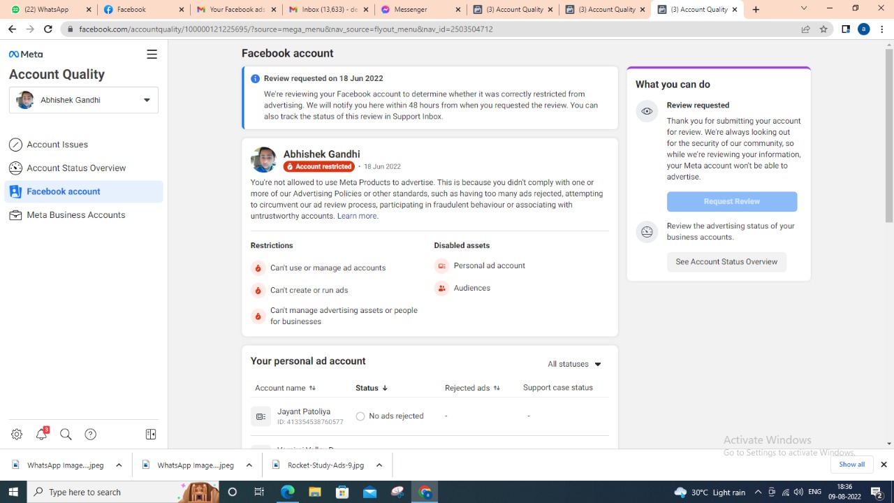
Task: Toggle sort on the Account name column
Action: pos(312,388)
